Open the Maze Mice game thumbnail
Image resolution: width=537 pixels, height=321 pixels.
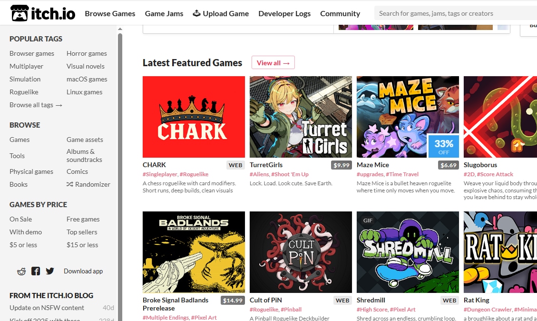coord(408,117)
